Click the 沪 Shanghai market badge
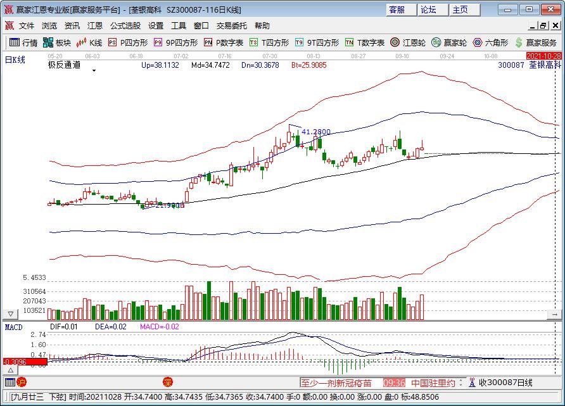 pos(22,382)
